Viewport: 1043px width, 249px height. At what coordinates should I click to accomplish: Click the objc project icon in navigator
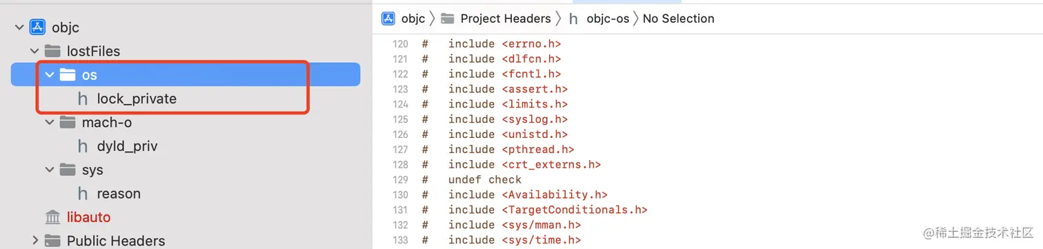point(37,28)
